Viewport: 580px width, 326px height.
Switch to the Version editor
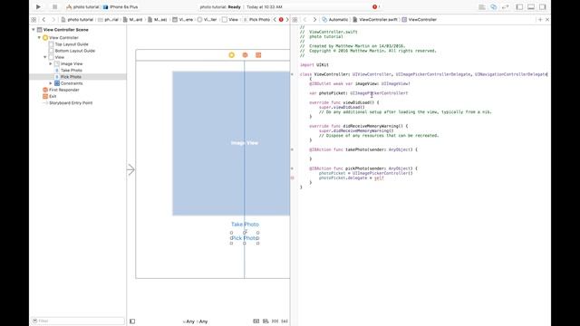click(506, 7)
